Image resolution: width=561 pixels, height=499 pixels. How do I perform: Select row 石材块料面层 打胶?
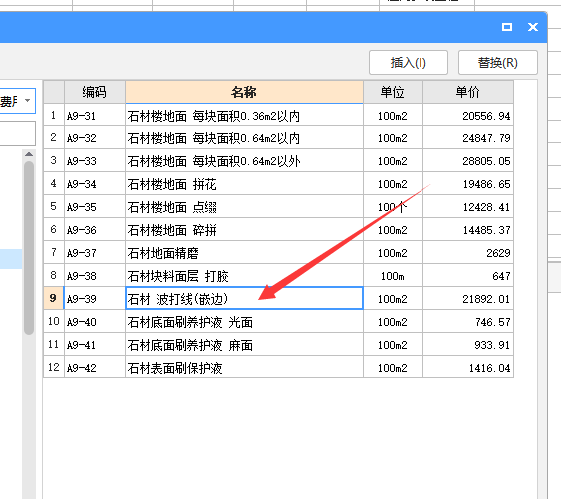pyautogui.click(x=244, y=276)
